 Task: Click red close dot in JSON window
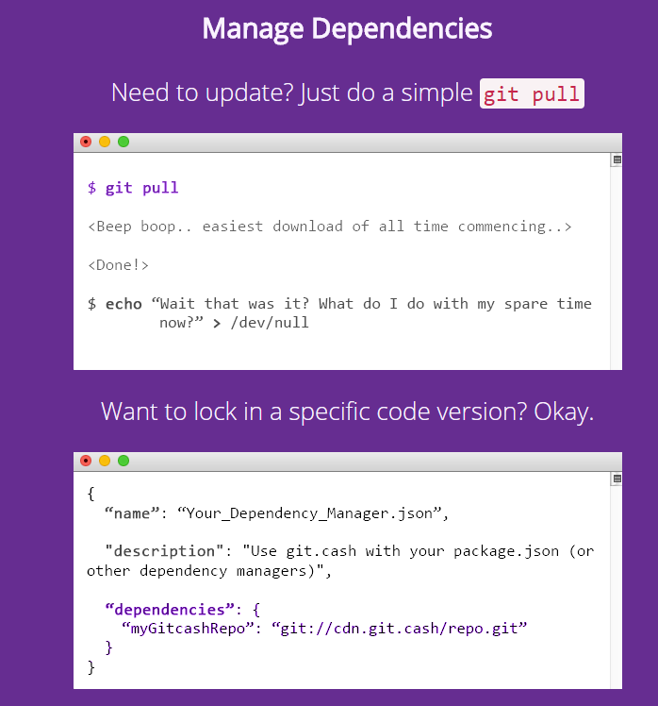(x=86, y=461)
